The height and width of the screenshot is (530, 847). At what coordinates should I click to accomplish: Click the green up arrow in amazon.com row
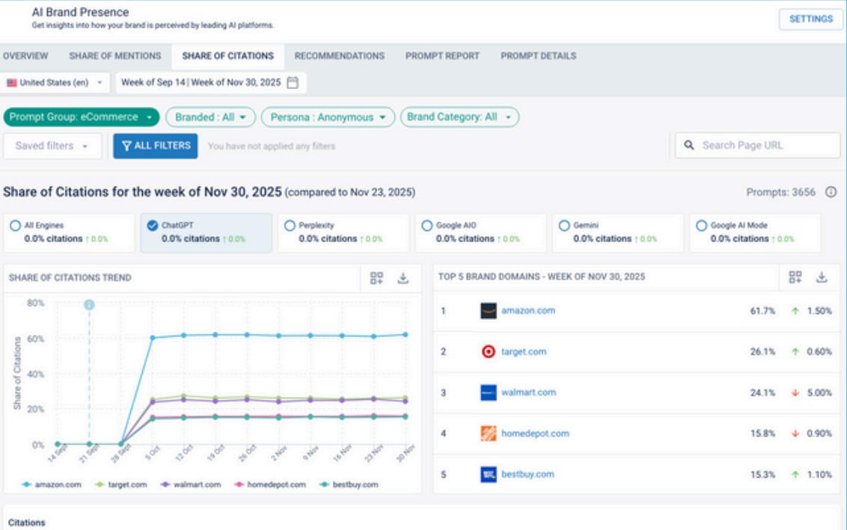pos(795,311)
